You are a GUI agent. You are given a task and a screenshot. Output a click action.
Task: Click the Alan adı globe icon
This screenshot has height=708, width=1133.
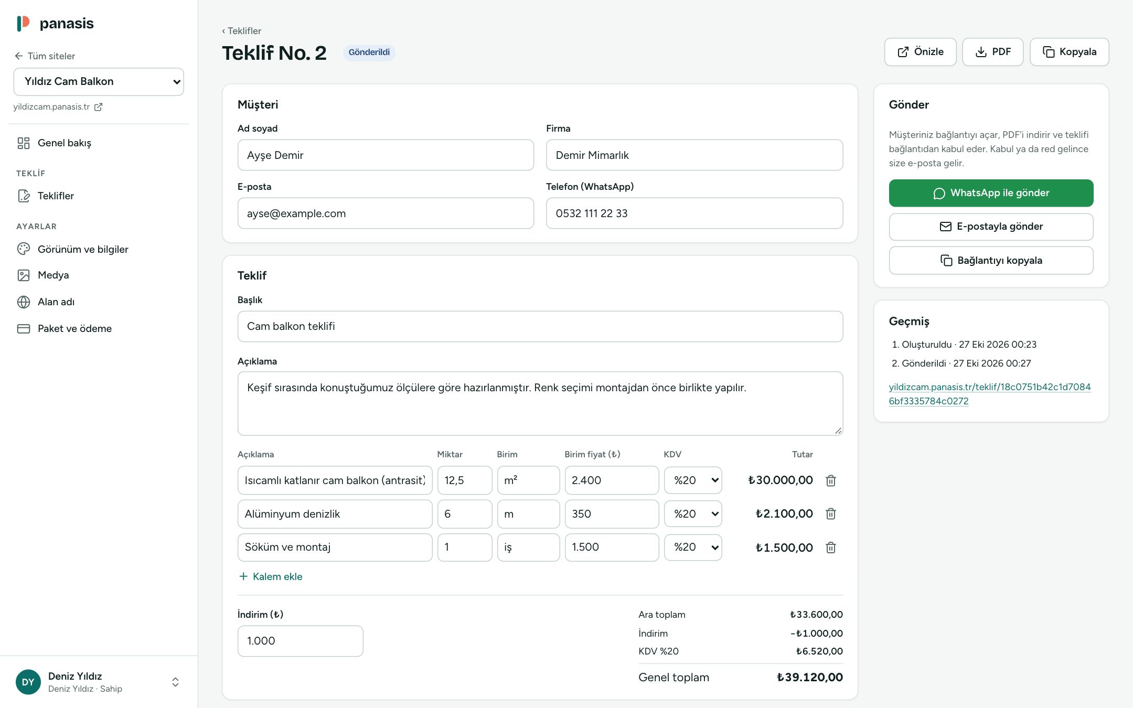click(x=24, y=302)
